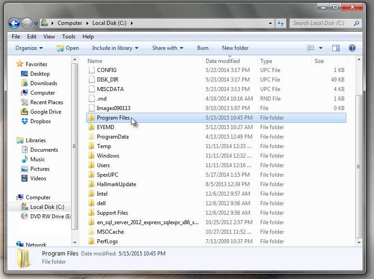Select the Images090113 file icon
Viewport: 374px width, 279px height.
tap(92, 108)
